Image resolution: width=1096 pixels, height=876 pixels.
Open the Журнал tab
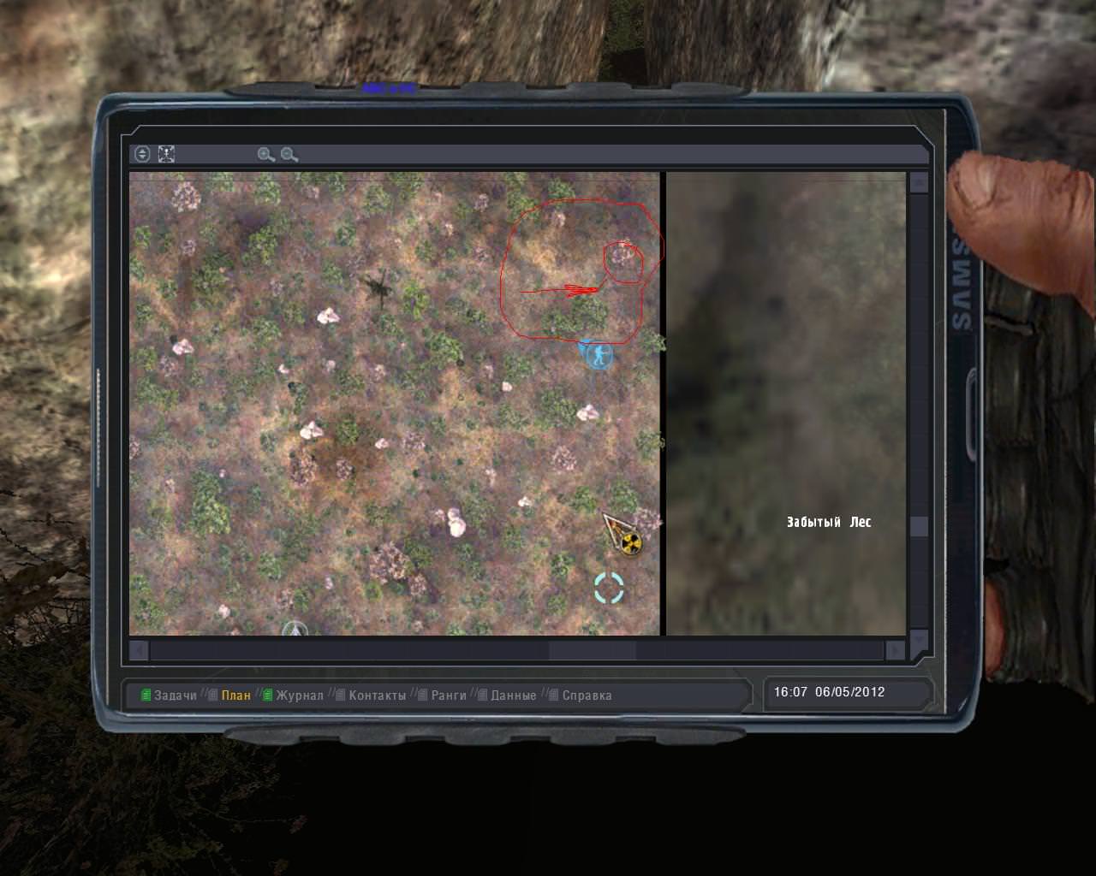(x=293, y=695)
